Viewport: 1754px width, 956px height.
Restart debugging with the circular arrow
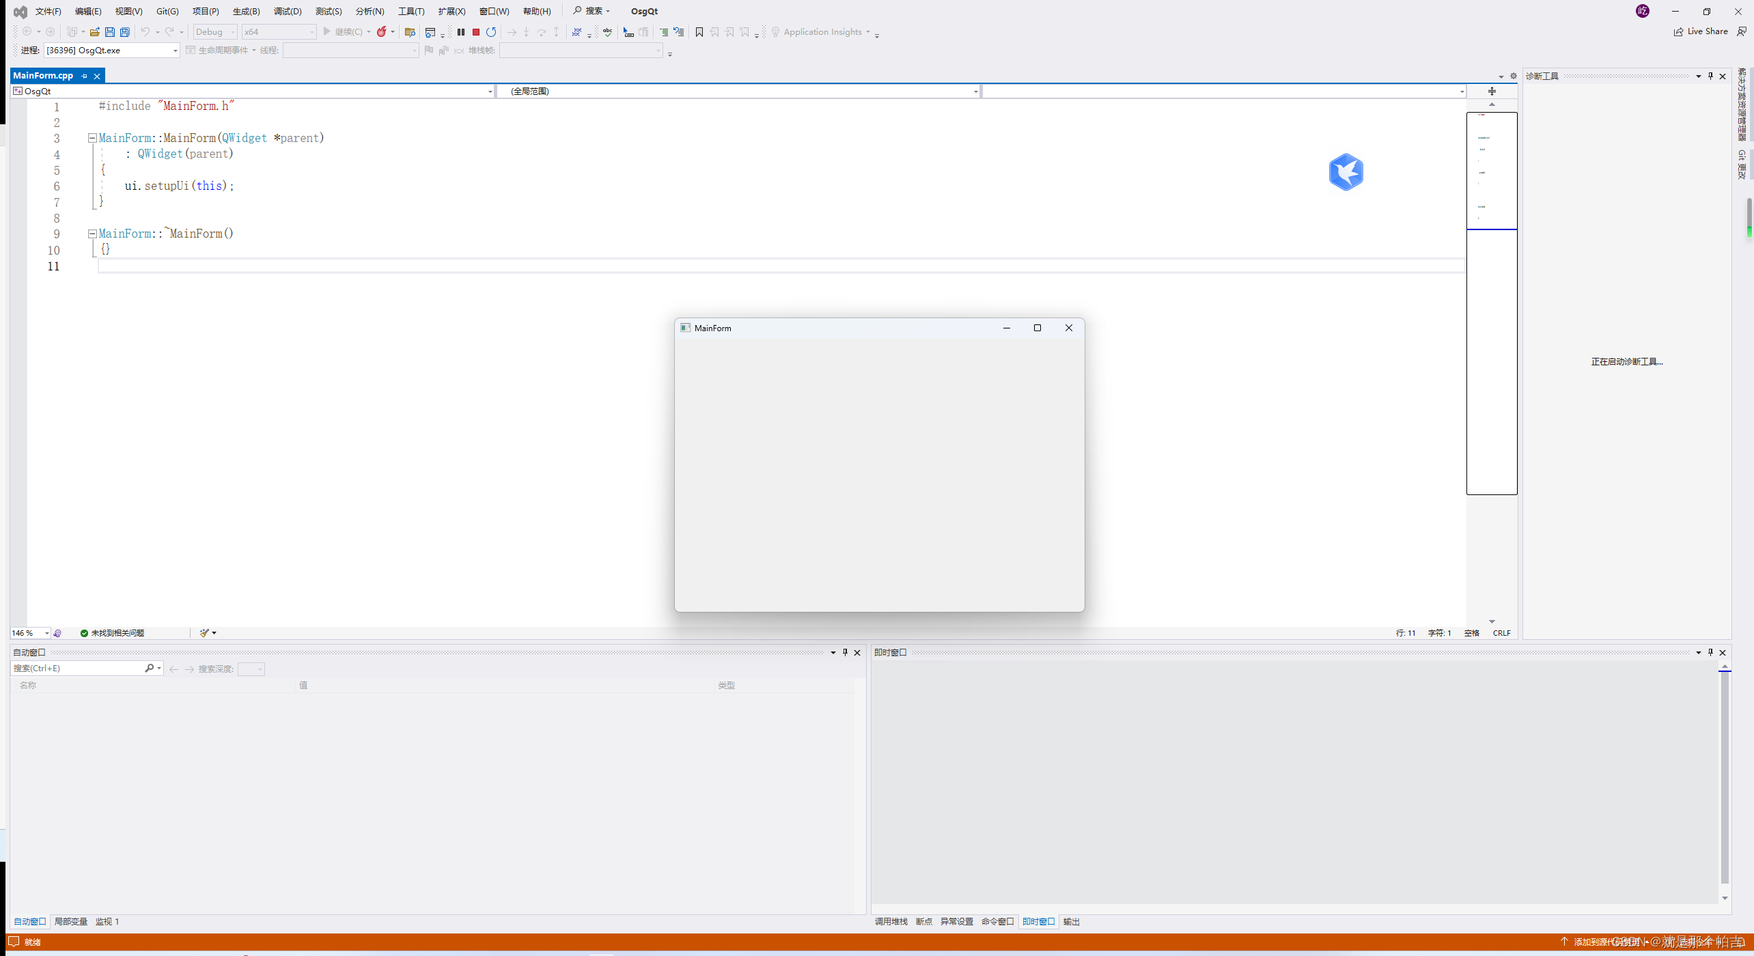[x=491, y=32]
